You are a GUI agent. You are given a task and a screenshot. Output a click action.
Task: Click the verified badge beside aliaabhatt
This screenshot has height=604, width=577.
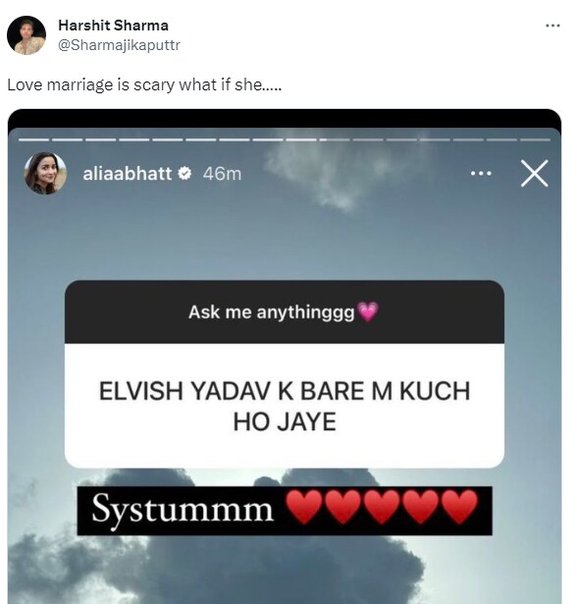[x=184, y=174]
